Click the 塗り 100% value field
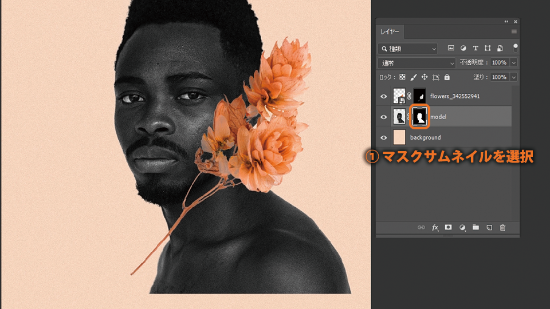The image size is (550, 309). tap(500, 77)
